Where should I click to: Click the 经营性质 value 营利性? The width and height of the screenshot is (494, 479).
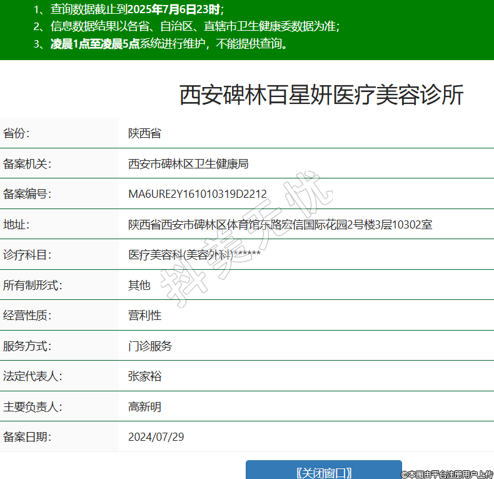144,316
